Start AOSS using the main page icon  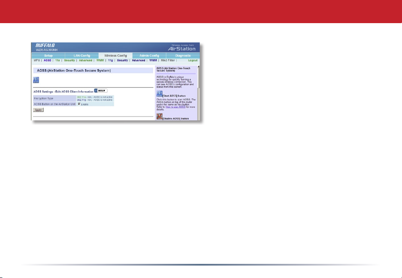[x=36, y=80]
